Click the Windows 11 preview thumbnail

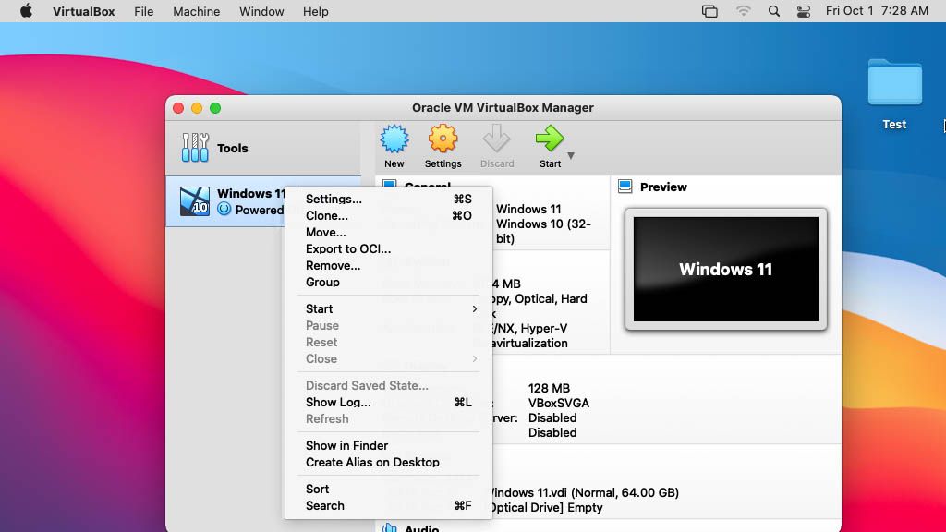(725, 270)
